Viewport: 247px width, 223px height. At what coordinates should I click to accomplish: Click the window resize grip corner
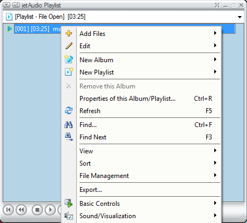click(x=242, y=217)
